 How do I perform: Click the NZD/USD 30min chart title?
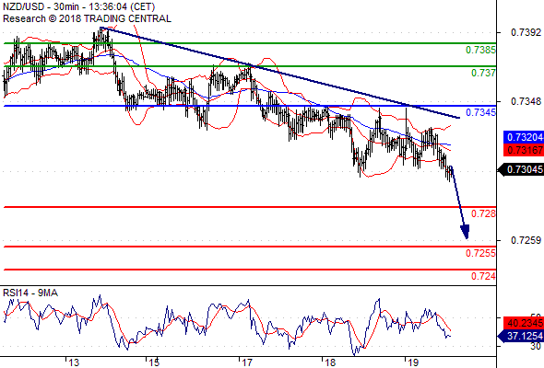pyautogui.click(x=78, y=6)
